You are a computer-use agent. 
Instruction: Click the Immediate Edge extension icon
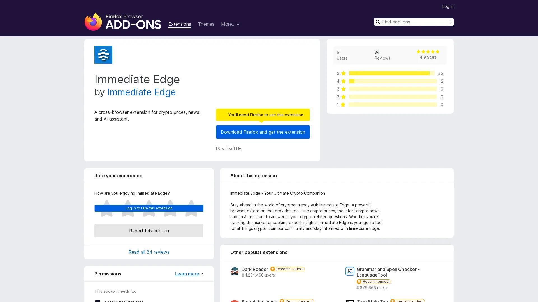(103, 55)
